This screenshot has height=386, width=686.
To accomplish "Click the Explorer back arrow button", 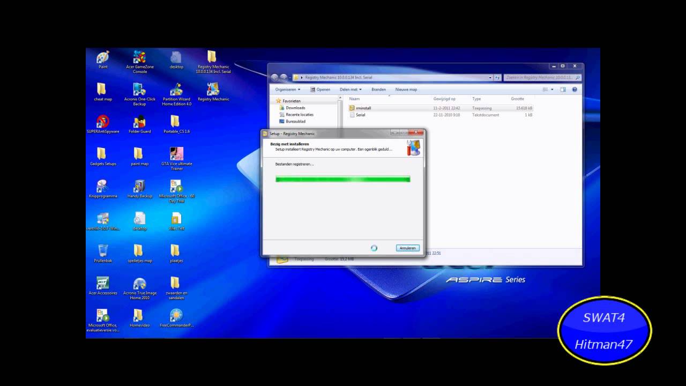I will coord(275,77).
